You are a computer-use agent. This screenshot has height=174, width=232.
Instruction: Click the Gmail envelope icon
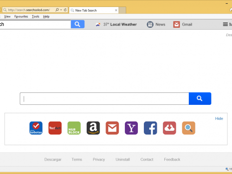[176, 25]
